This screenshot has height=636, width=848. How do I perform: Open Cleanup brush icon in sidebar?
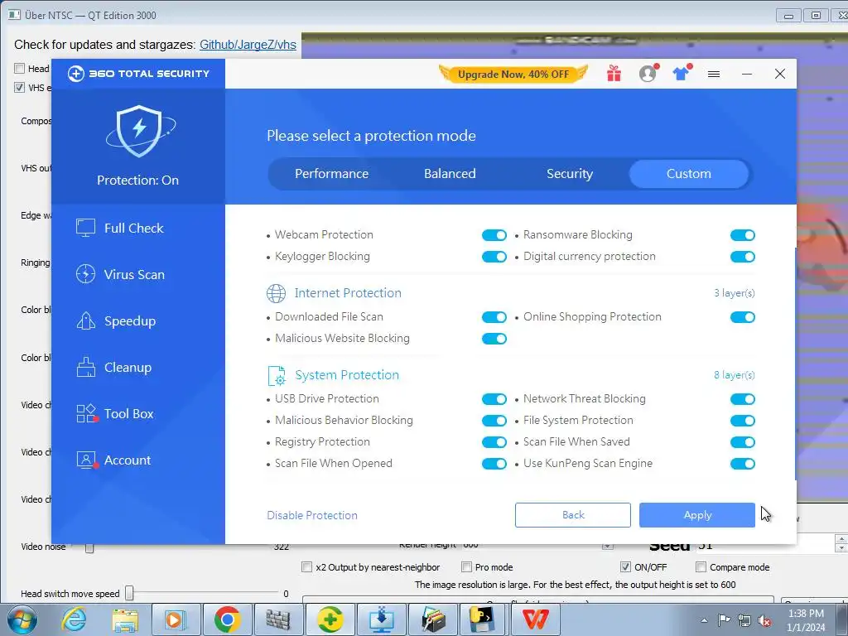[x=85, y=367]
